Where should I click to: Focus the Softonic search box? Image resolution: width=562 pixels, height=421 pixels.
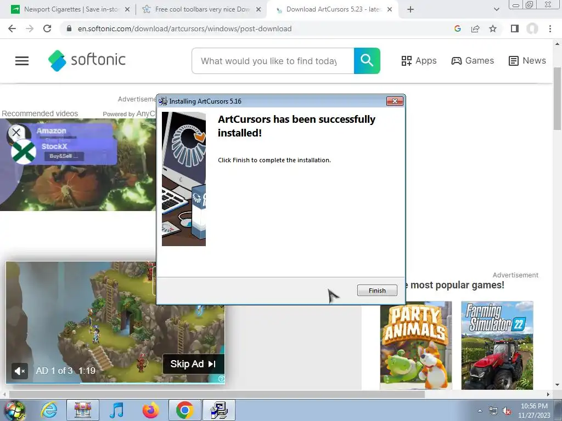coord(272,61)
